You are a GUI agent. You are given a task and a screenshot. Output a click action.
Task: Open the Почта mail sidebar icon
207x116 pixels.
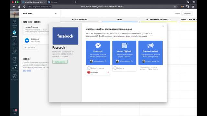point(15,59)
